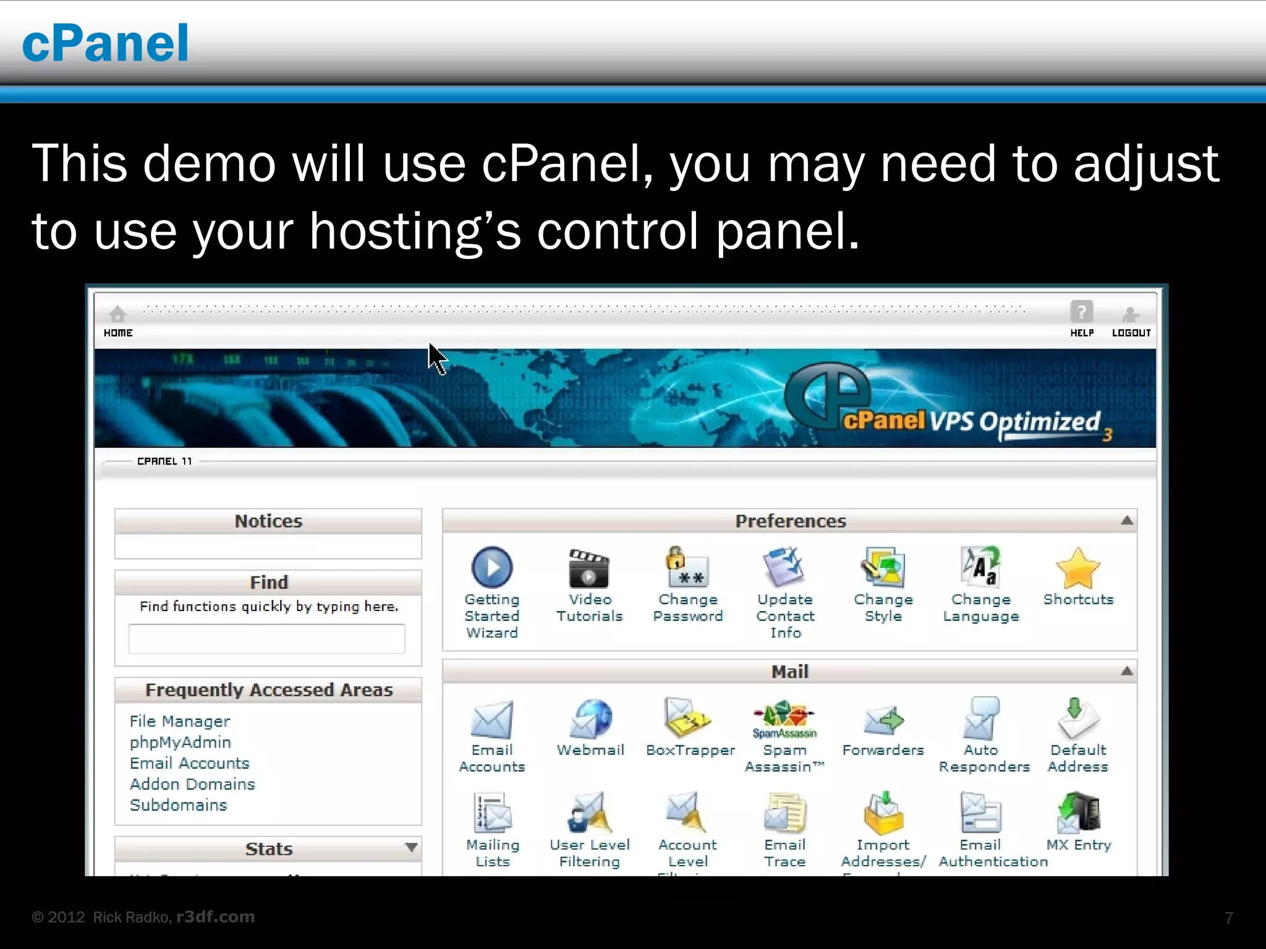Open MX Entry icon
Image resolution: width=1266 pixels, height=949 pixels.
pos(1079,812)
